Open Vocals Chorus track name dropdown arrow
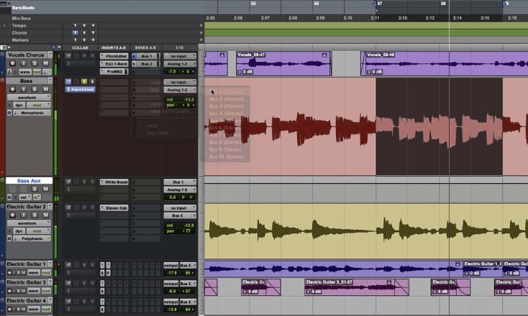Image resolution: width=528 pixels, height=316 pixels. [x=50, y=55]
